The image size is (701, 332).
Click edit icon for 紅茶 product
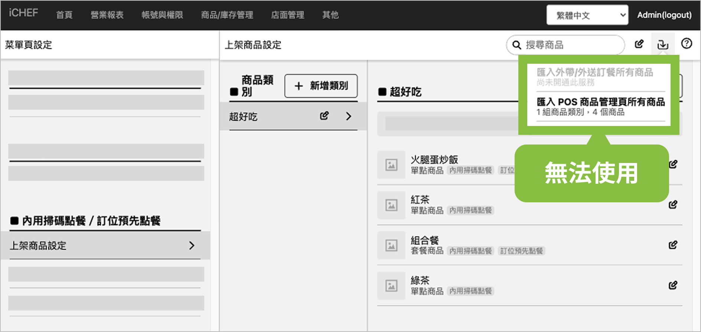673,205
